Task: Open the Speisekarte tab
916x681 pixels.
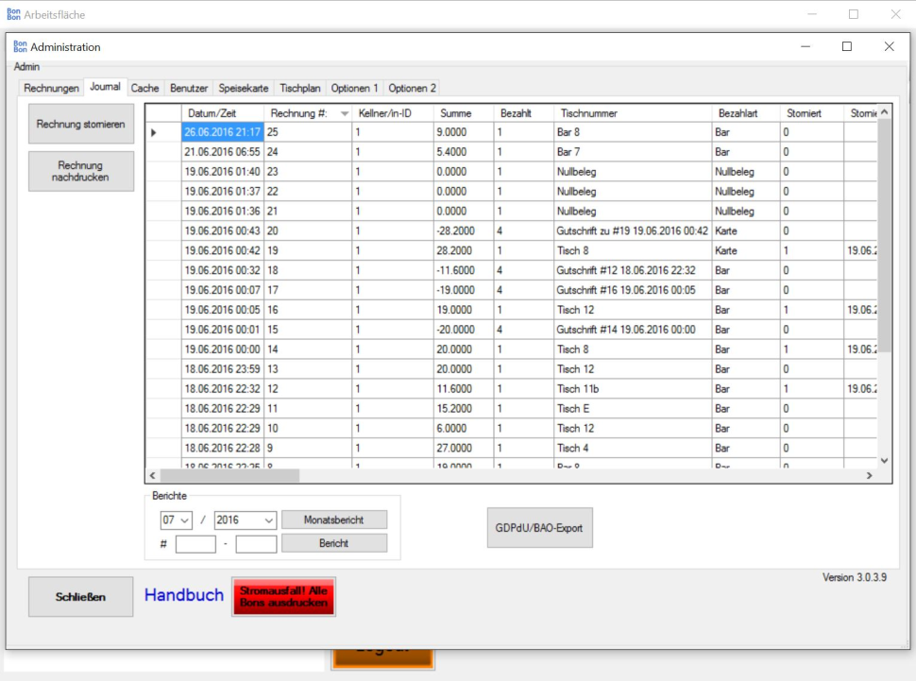Action: pos(244,88)
